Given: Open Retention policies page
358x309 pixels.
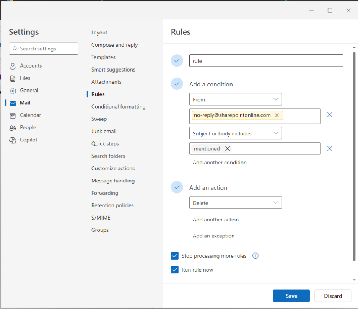Looking at the screenshot, I should click(112, 205).
